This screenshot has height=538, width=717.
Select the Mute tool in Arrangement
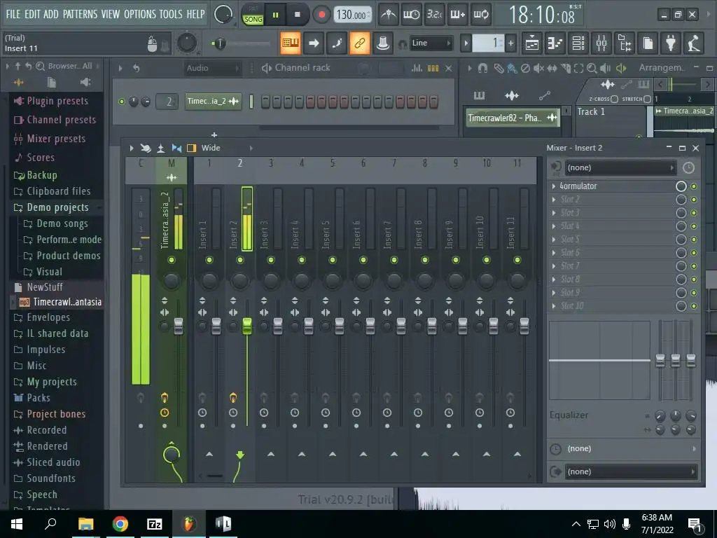pos(538,68)
